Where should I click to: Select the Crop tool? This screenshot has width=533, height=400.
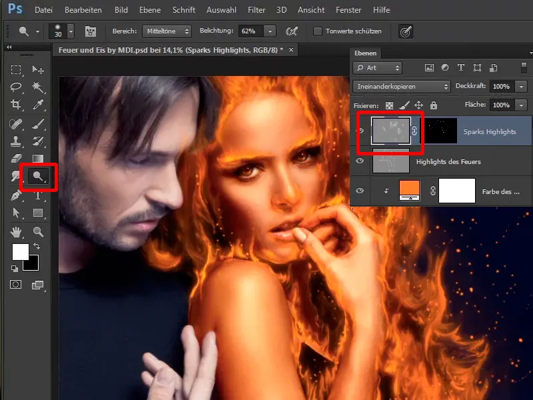pos(15,105)
